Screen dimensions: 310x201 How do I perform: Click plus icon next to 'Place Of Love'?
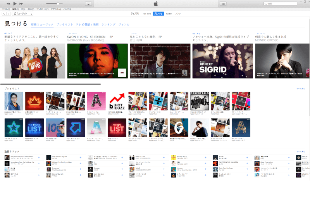[164, 158]
